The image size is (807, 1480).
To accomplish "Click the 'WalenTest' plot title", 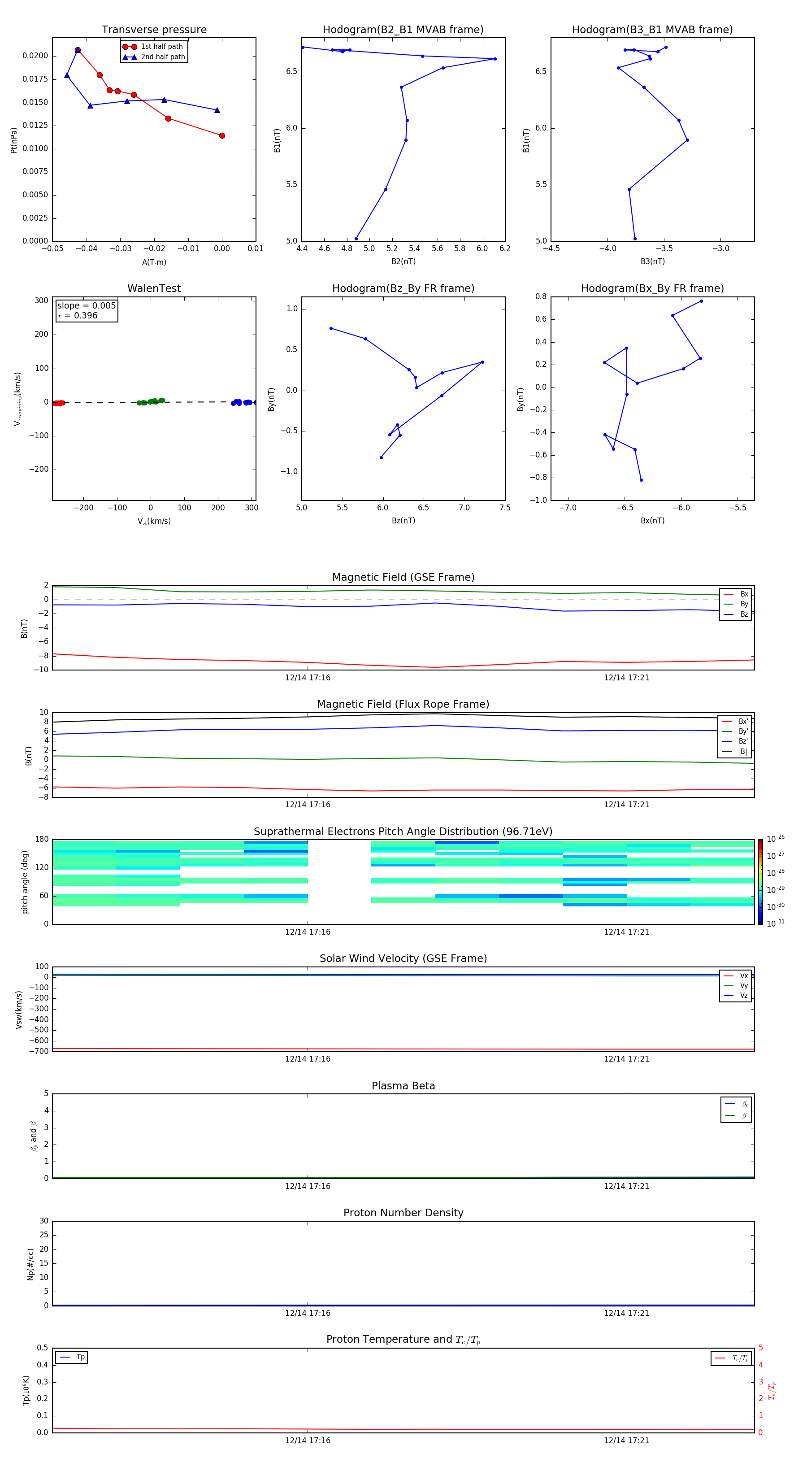I will coord(154,288).
